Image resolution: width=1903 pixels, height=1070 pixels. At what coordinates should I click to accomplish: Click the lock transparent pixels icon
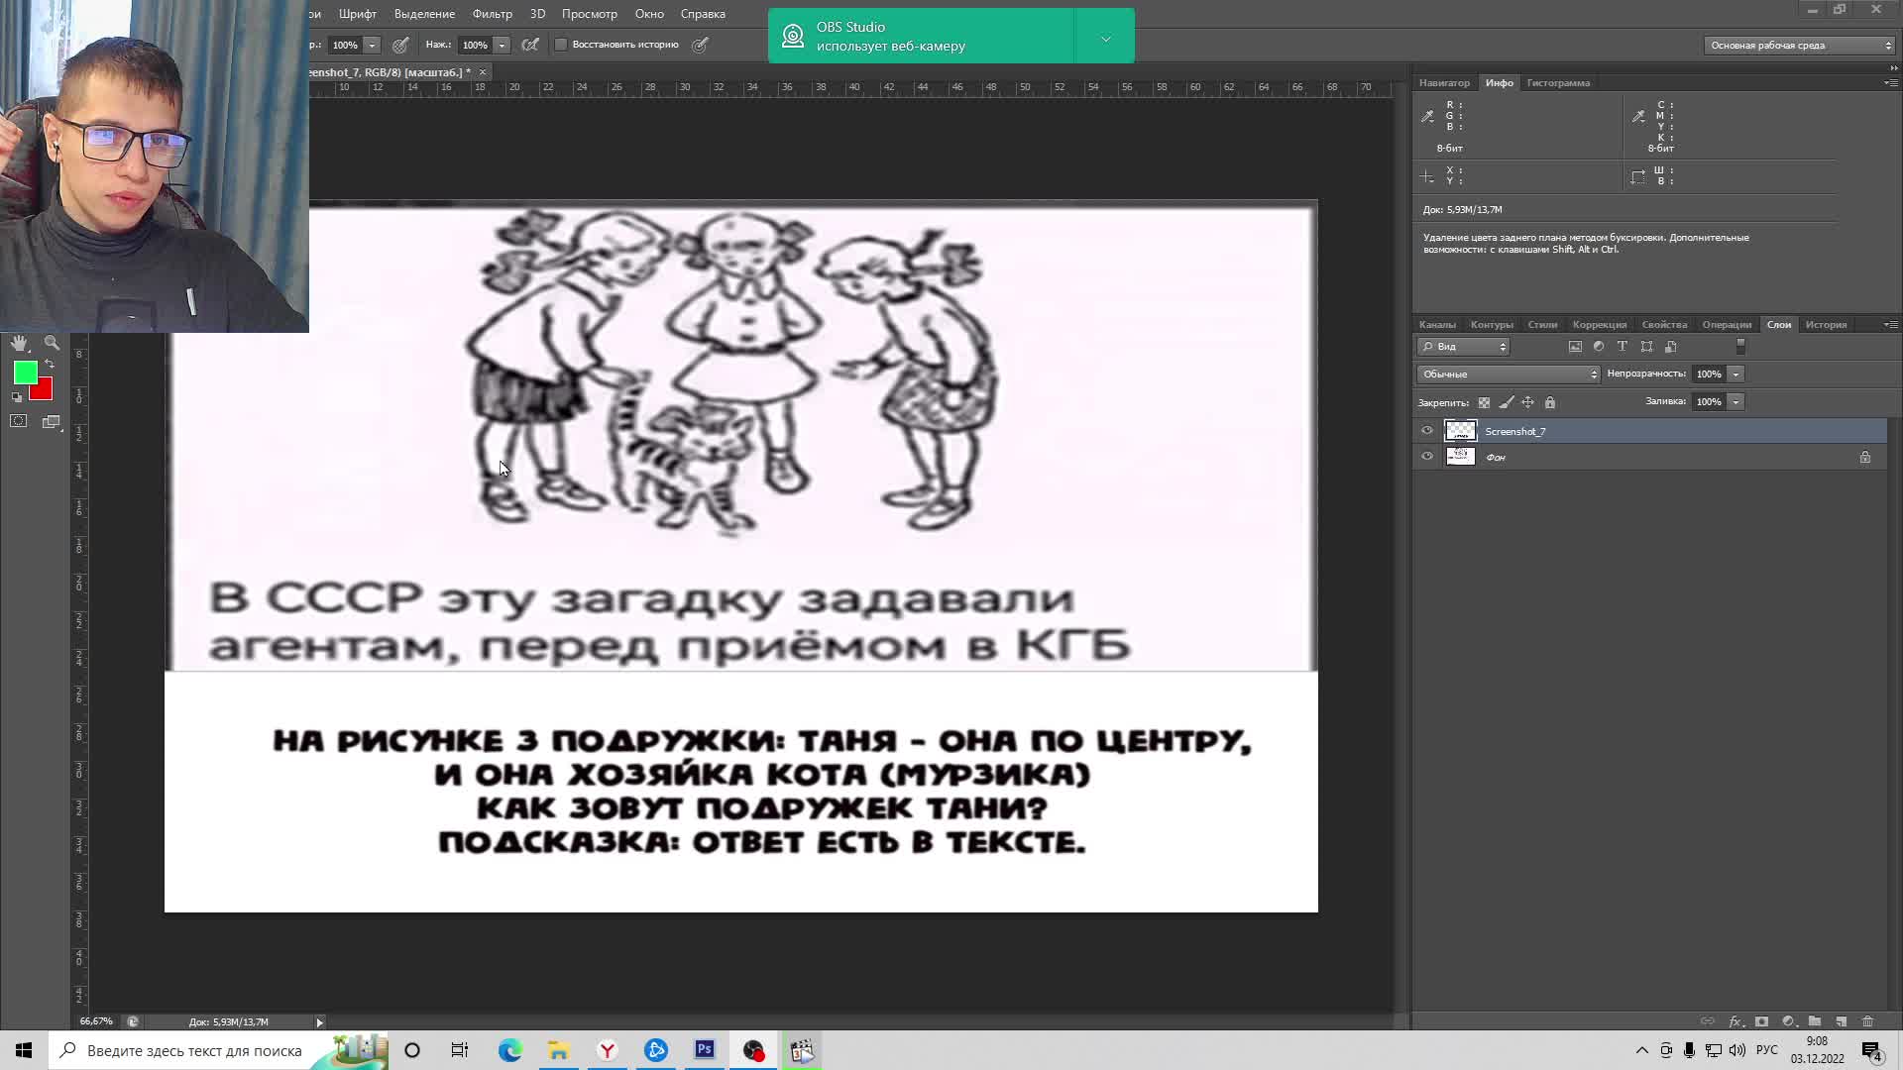[1484, 402]
